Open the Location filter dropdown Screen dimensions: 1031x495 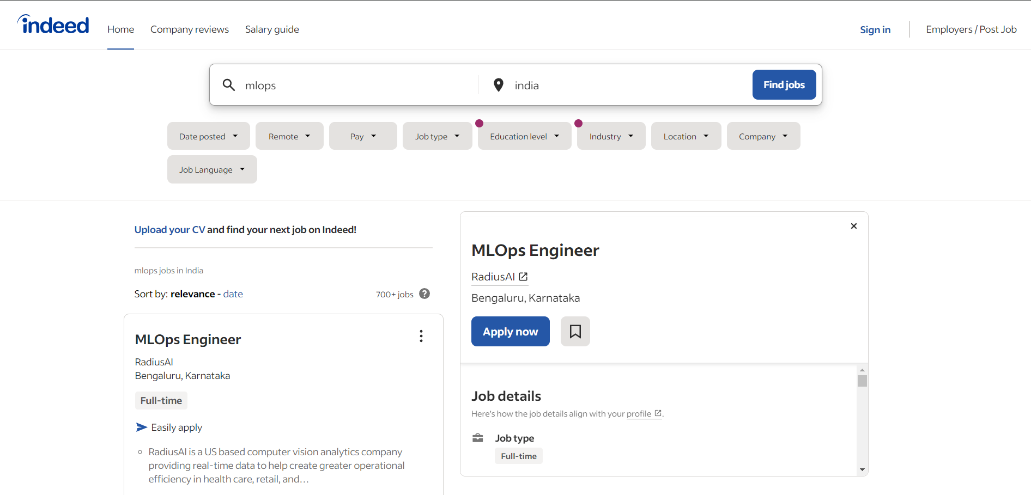[x=686, y=136]
